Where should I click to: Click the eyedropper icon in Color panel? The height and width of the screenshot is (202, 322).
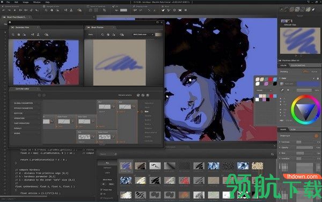(282, 90)
